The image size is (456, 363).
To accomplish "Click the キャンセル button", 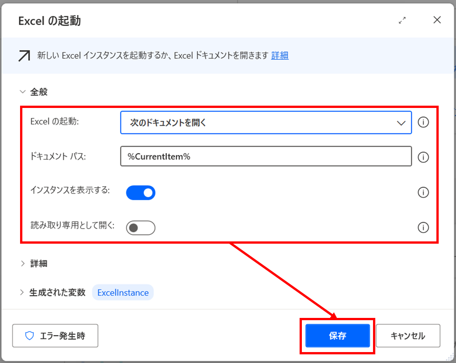I will pyautogui.click(x=408, y=336).
